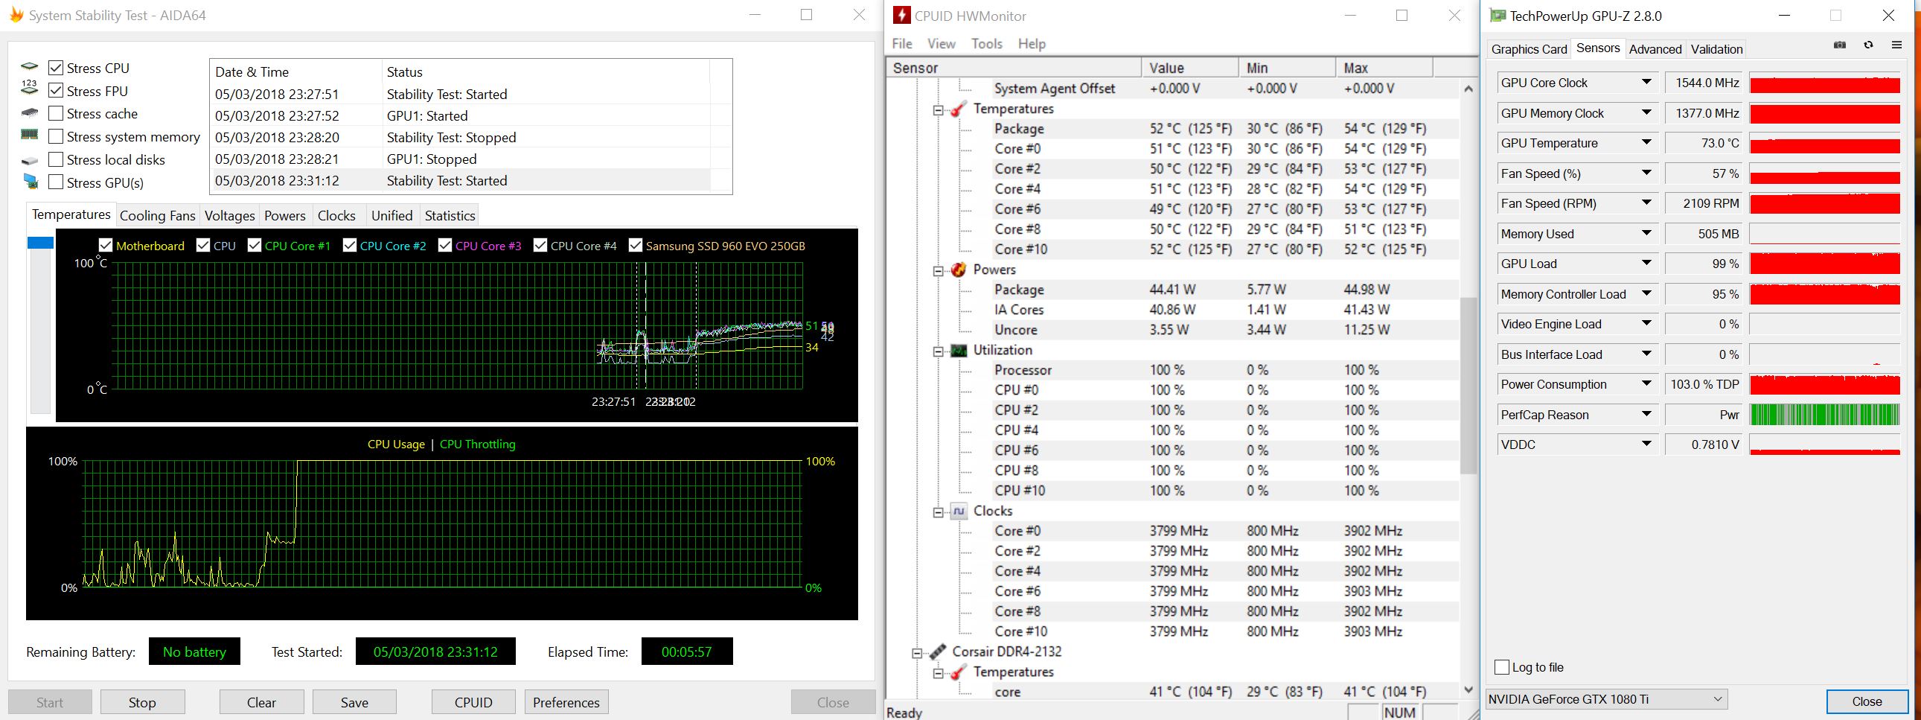Click the Clocks waveform icon in HWMonitor
The height and width of the screenshot is (720, 1921).
(x=959, y=511)
